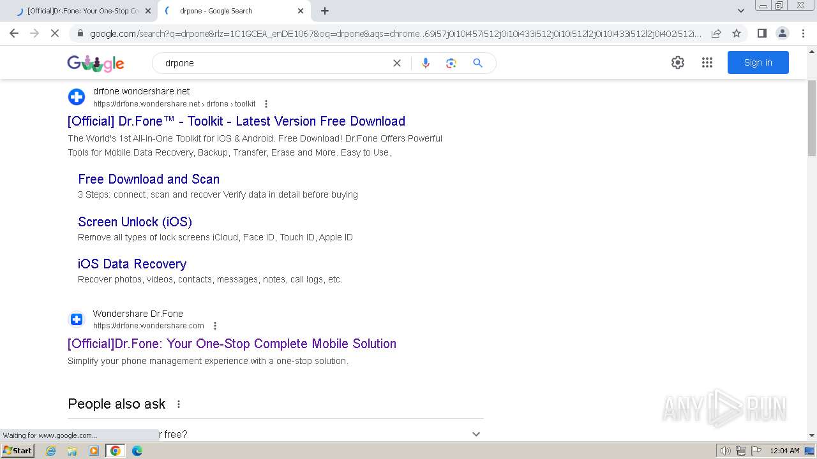Click the drfone.wondershare.net site name text
This screenshot has height=459, width=817.
[x=141, y=91]
